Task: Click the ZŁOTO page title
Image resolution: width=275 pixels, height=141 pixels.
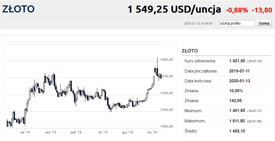Action: coord(18,9)
